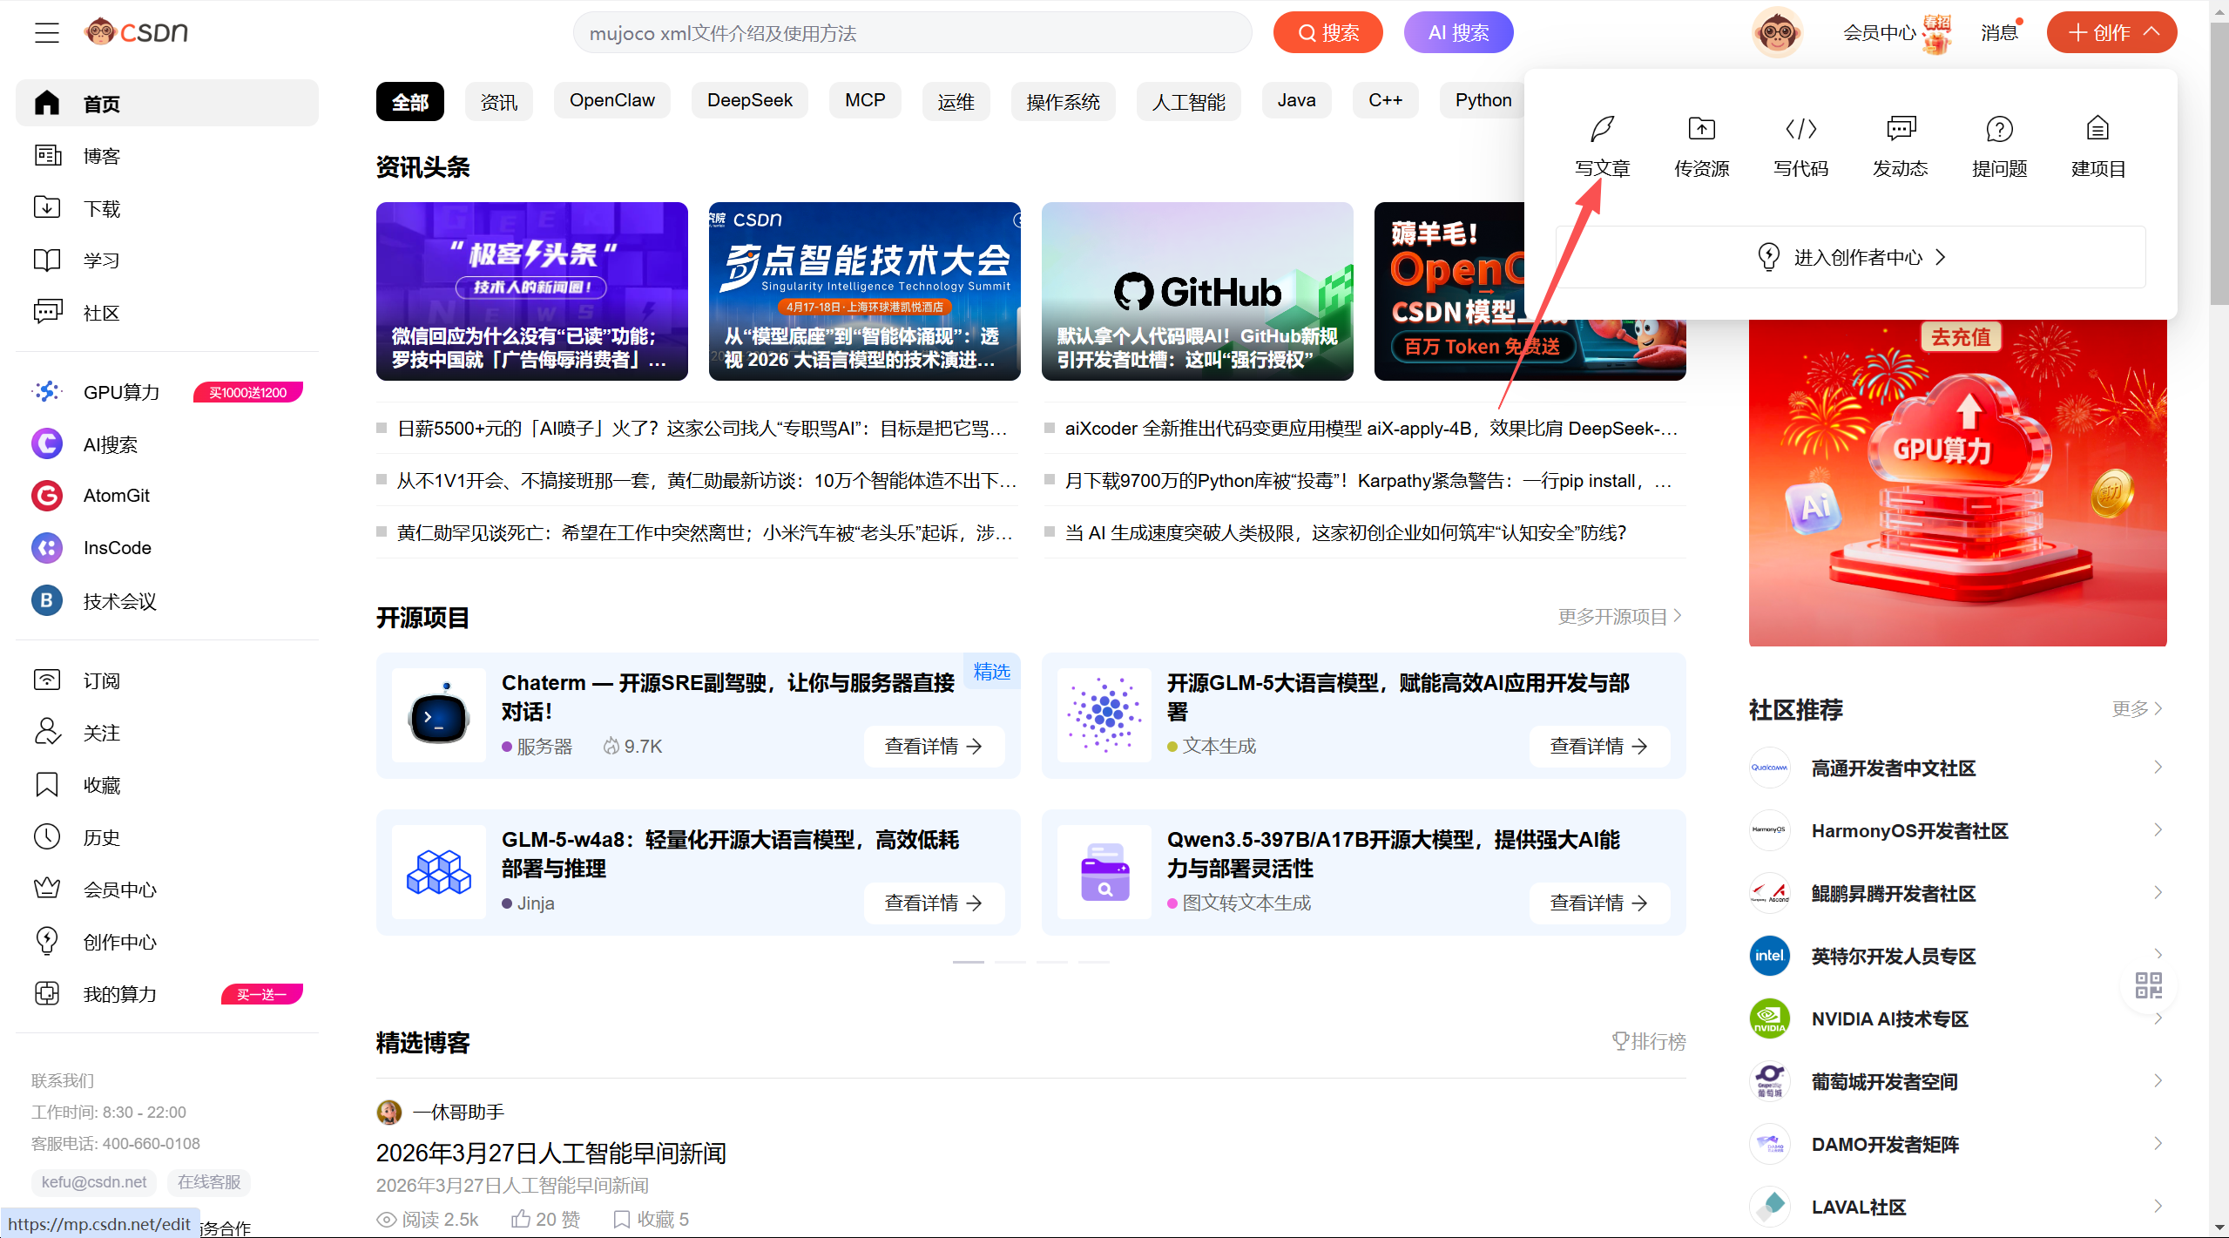The width and height of the screenshot is (2229, 1238).
Task: Select 提问题 to ask a question
Action: coord(1999,167)
